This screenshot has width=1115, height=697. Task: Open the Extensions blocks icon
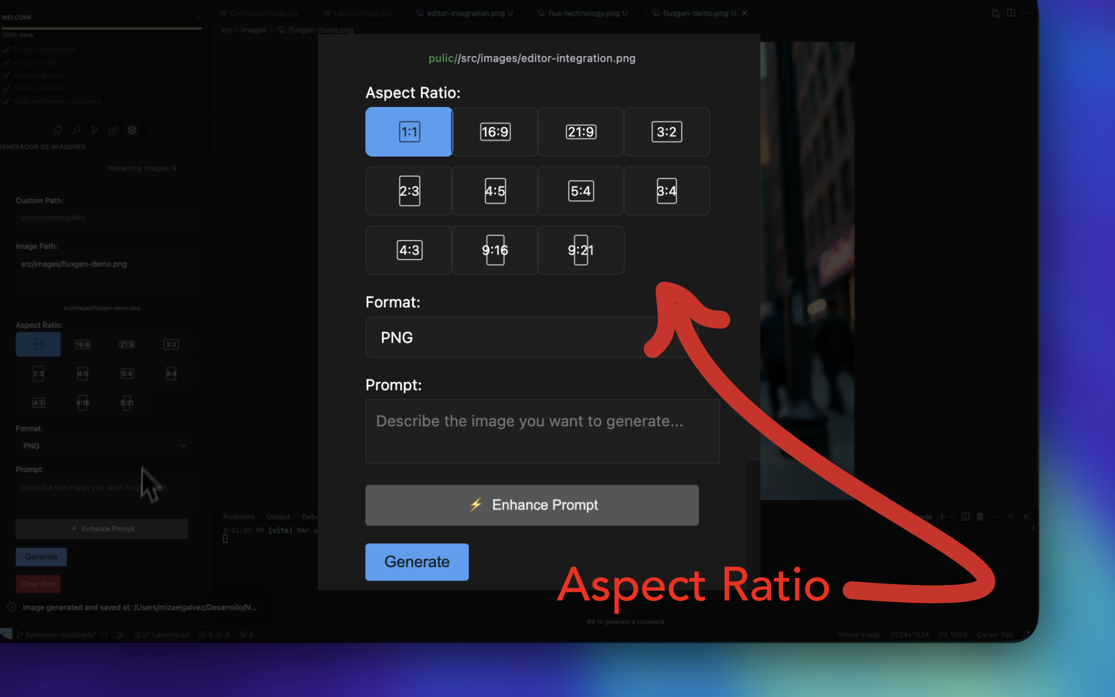114,130
